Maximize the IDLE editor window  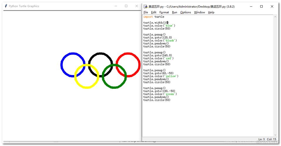(261, 6)
